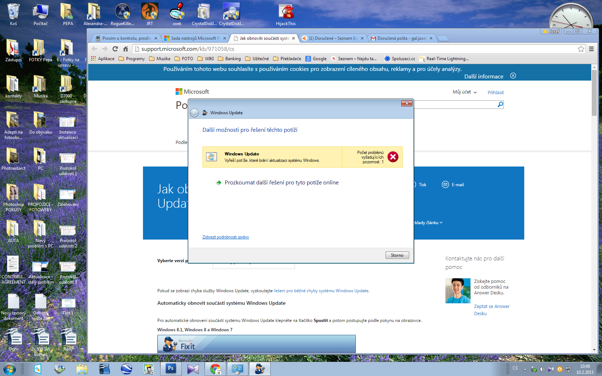Viewport: 602px width, 376px height.
Task: Open the Překladače bookmark folder
Action: pos(287,59)
